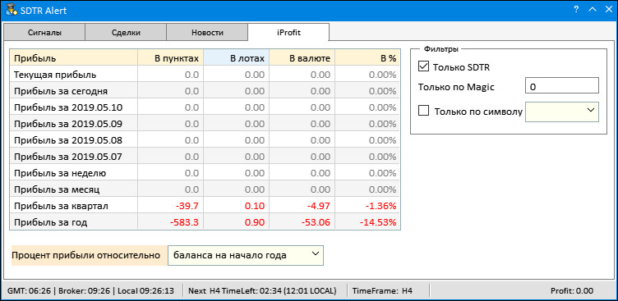The height and width of the screenshot is (301, 618).
Task: Open the help question mark button
Action: (576, 10)
